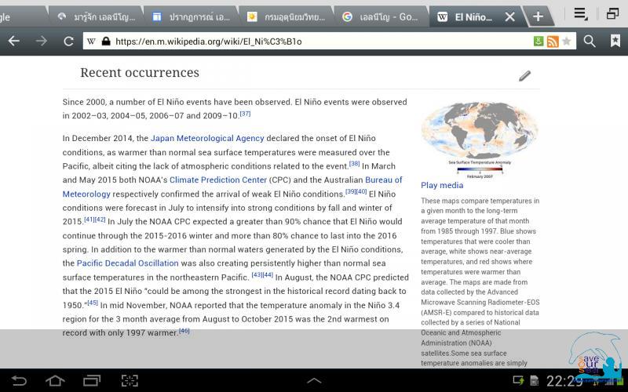Tap the browser back arrow

coord(14,41)
